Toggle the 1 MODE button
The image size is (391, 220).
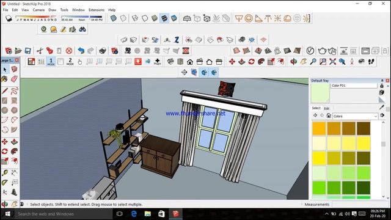pos(51,61)
